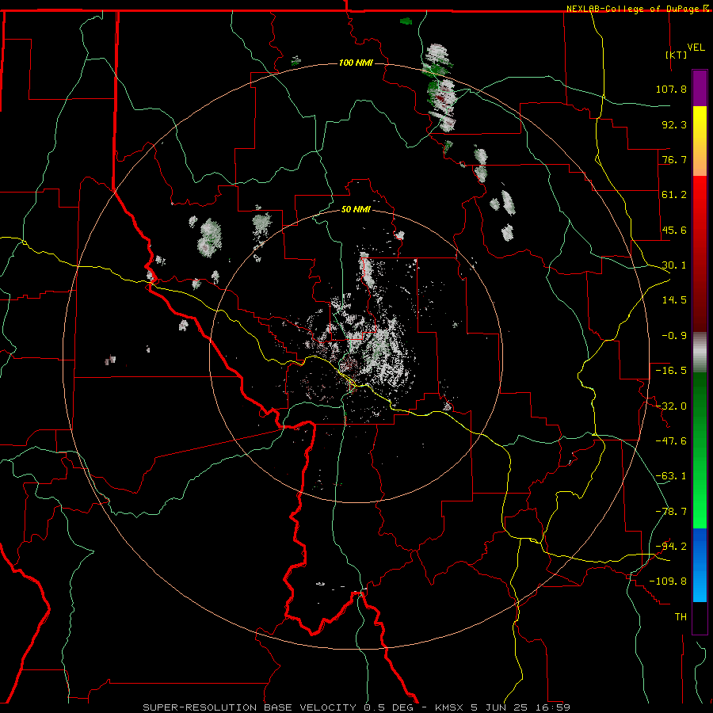The height and width of the screenshot is (713, 713).
Task: Click the green segment of the color bar
Action: (x=700, y=450)
